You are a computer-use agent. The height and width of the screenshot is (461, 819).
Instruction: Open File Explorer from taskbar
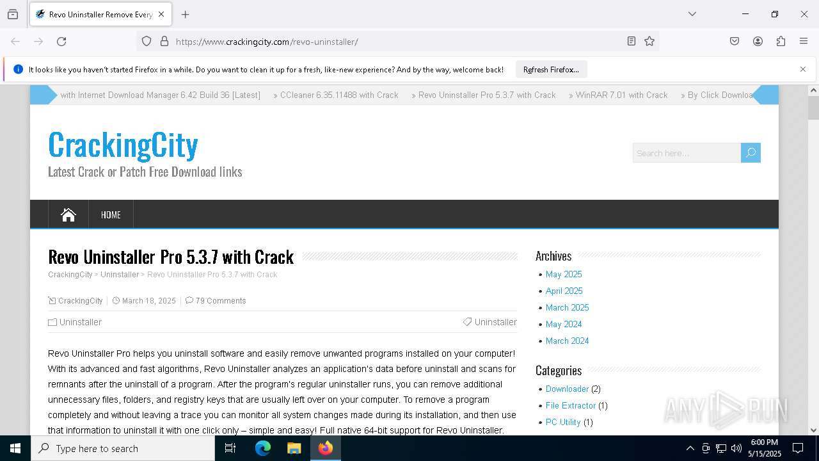(294, 448)
